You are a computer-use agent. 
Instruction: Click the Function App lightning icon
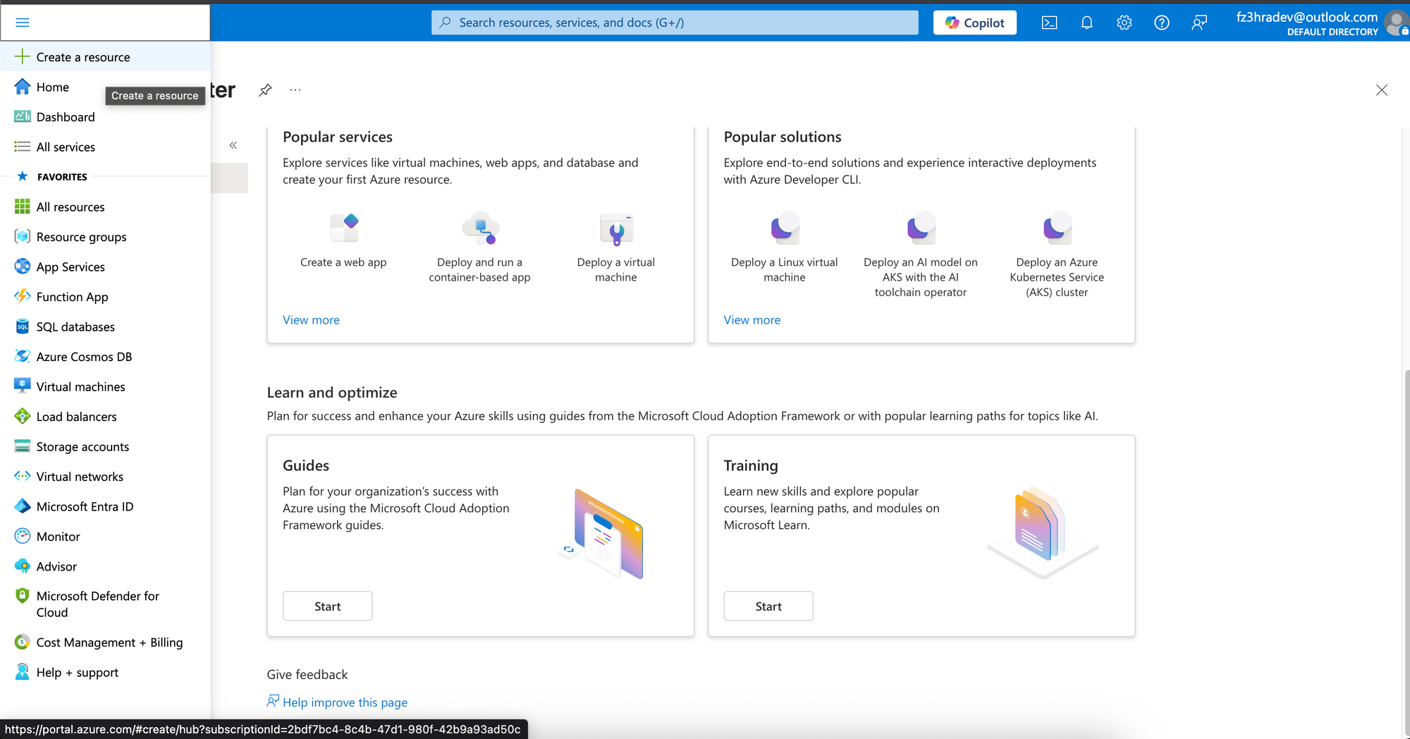tap(23, 296)
